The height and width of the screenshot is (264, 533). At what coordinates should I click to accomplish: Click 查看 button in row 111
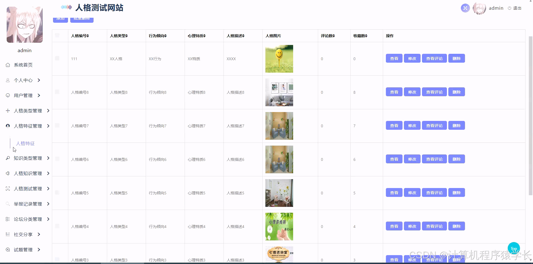point(394,59)
